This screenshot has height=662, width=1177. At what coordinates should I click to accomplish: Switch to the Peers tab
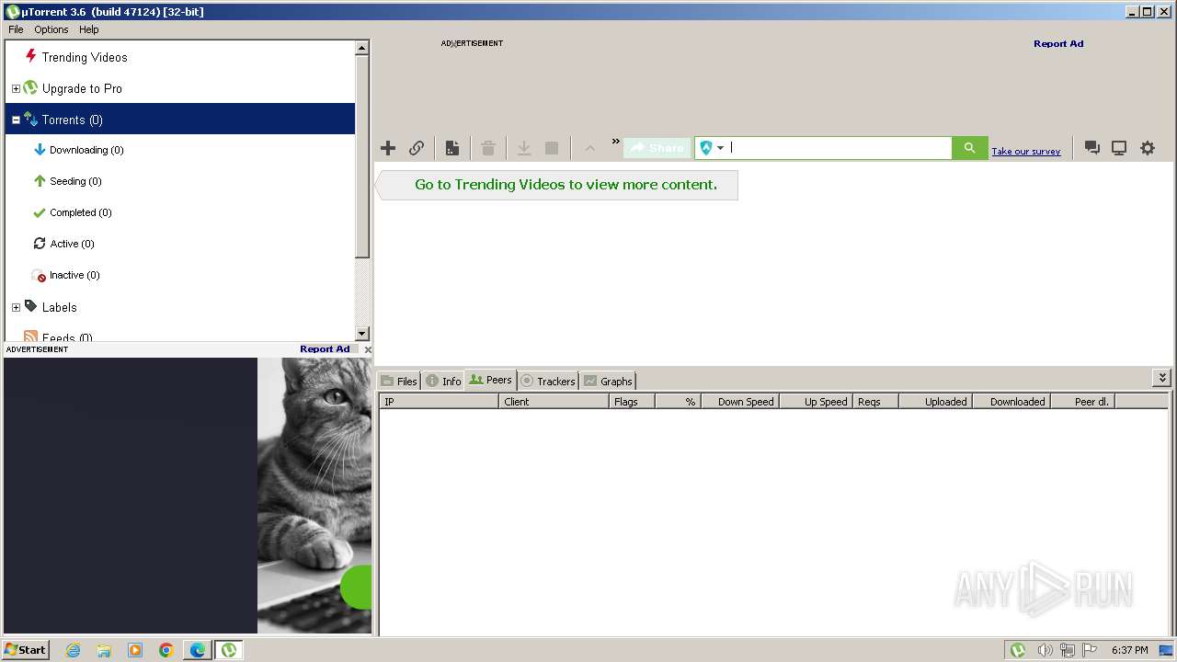pos(491,380)
